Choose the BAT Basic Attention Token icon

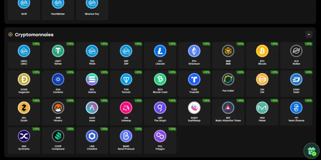tap(228, 108)
